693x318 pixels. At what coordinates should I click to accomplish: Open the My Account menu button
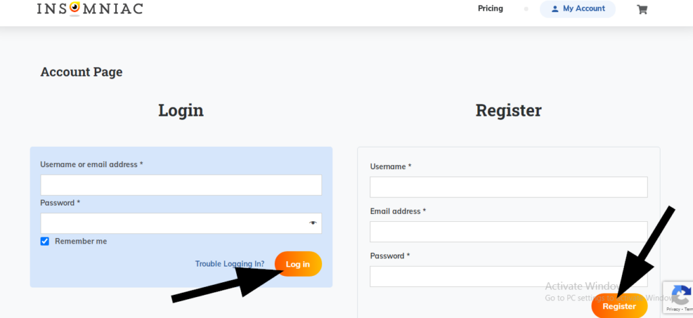point(578,9)
